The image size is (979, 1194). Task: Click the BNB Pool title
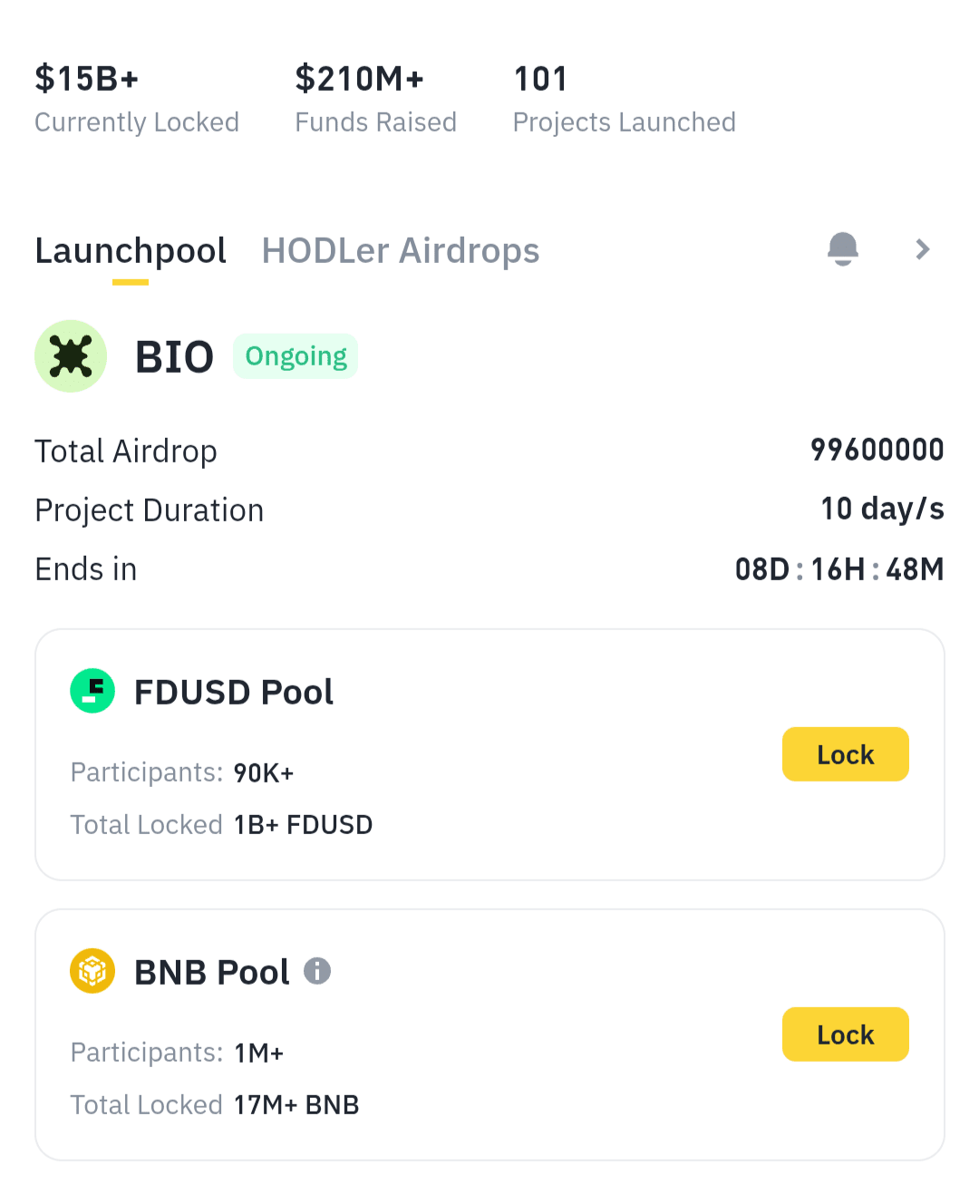coord(212,973)
